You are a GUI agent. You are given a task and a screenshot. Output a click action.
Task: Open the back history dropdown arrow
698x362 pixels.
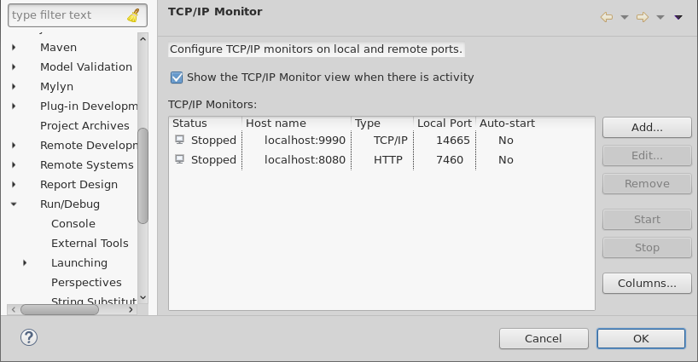624,16
